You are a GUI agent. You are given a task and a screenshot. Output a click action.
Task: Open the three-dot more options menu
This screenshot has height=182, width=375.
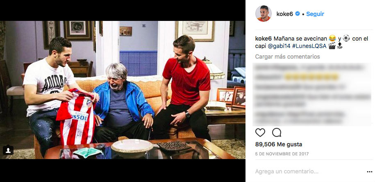click(x=370, y=172)
